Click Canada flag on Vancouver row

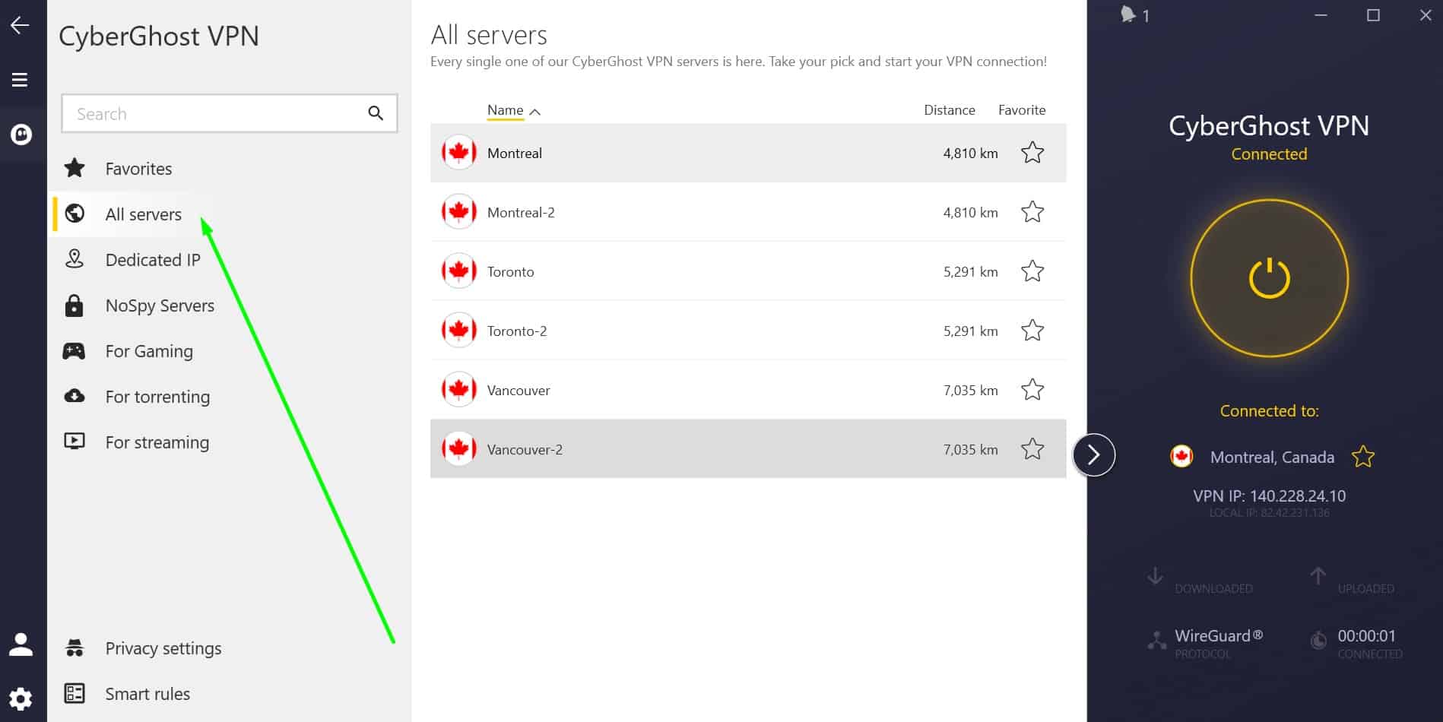click(458, 389)
